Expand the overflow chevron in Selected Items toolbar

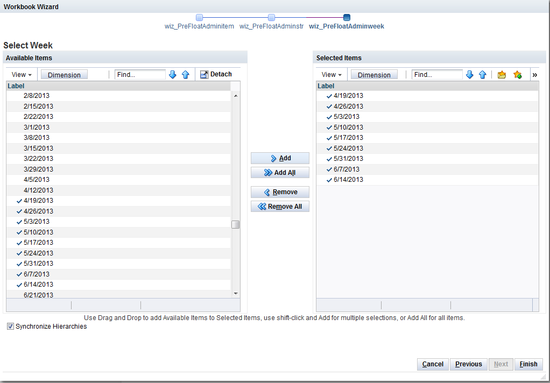click(x=534, y=75)
